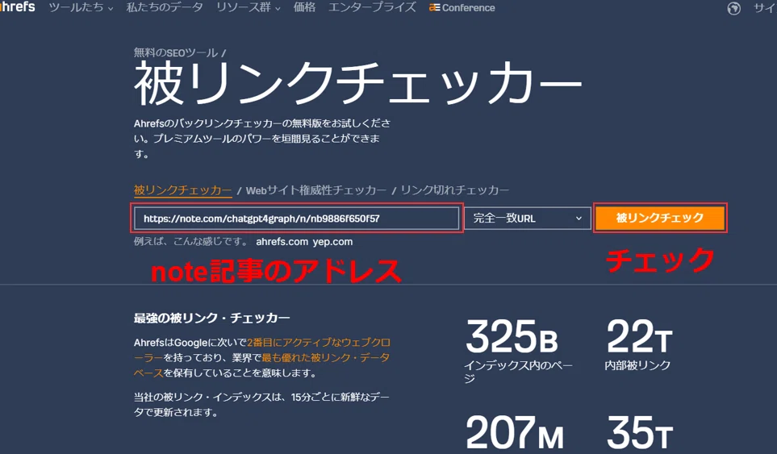The width and height of the screenshot is (777, 454).
Task: Open the globe language selector icon
Action: (734, 8)
